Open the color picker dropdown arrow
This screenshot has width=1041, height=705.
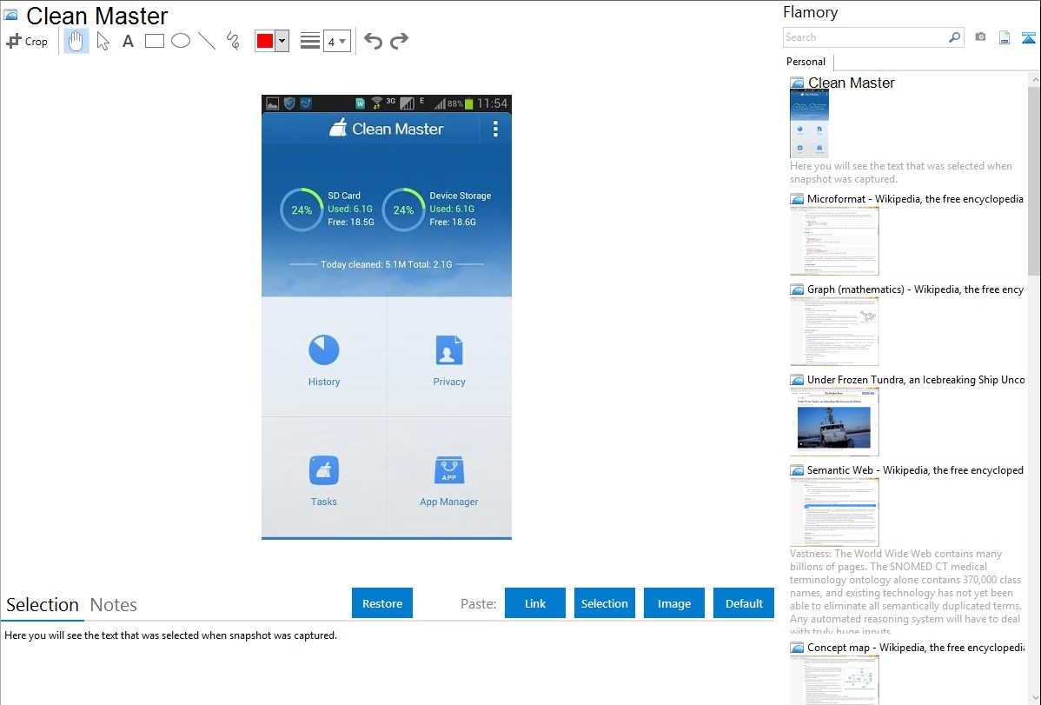pos(282,41)
